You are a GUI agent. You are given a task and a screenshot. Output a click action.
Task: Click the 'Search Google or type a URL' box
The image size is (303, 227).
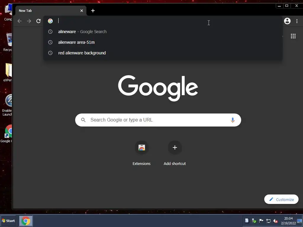click(158, 120)
